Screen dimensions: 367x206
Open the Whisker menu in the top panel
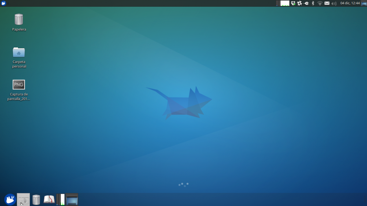point(4,3)
